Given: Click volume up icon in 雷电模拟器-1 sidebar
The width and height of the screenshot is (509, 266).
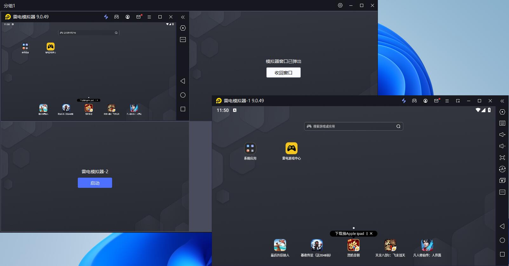Looking at the screenshot, I should coord(502,135).
